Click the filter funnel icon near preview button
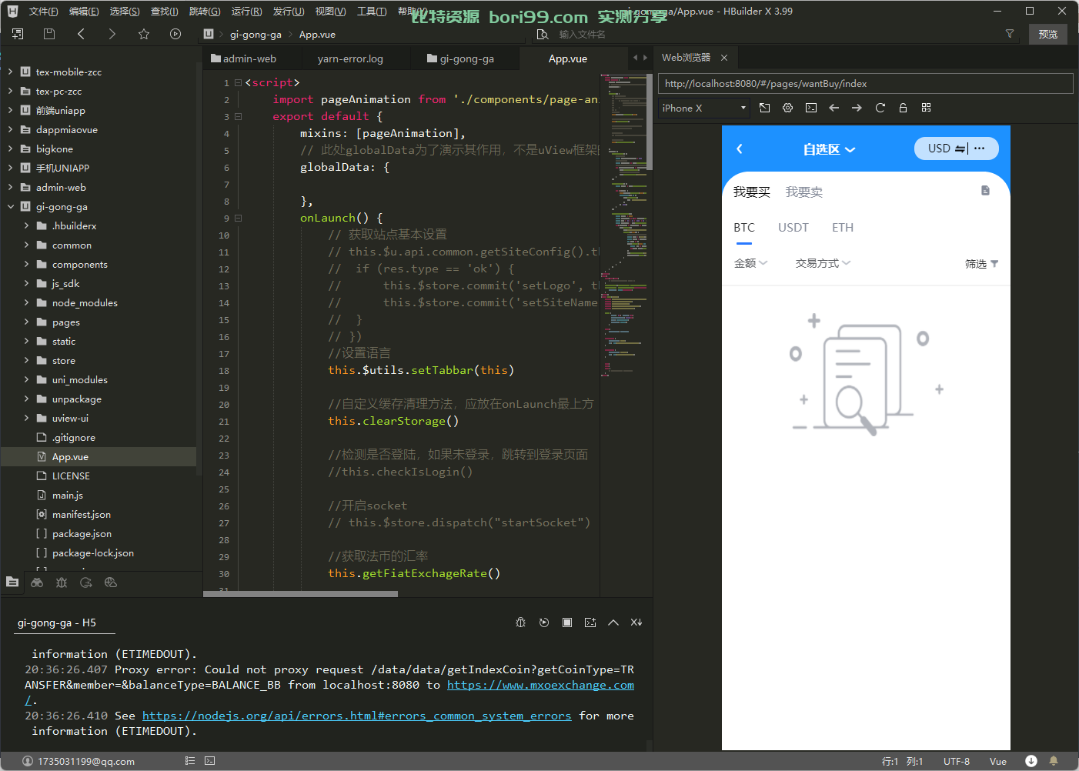This screenshot has width=1079, height=771. 1010,34
